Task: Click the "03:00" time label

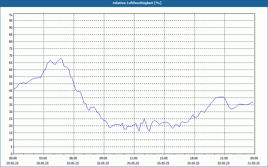Action: [44, 158]
